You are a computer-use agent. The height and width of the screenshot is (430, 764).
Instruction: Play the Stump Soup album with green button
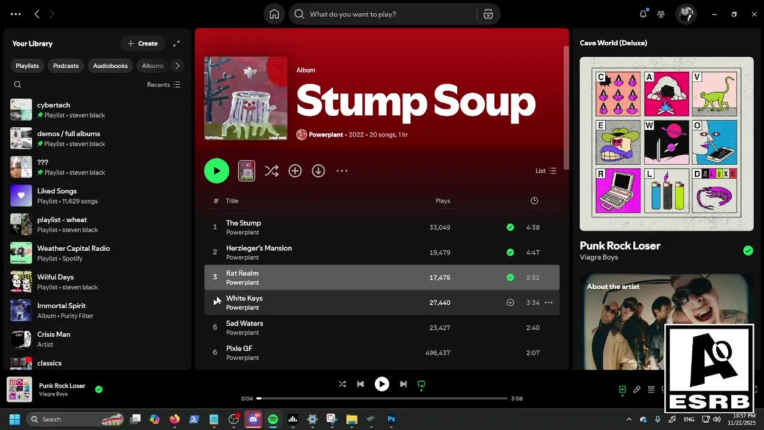[x=217, y=171]
